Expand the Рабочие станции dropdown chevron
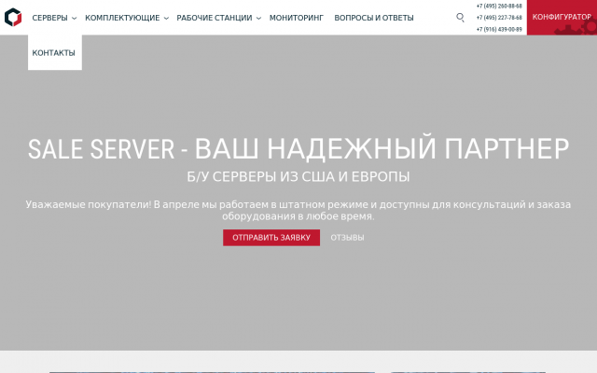Screen dimensions: 597x373 pyautogui.click(x=258, y=19)
